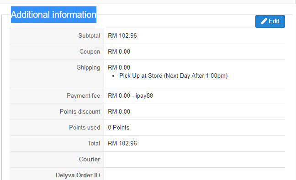Click the Shipping label
The width and height of the screenshot is (296, 180).
tap(88, 68)
